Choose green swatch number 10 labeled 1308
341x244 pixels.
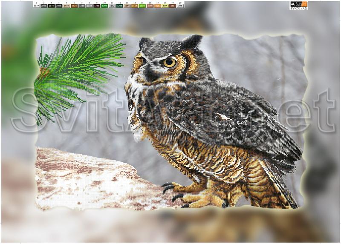pyautogui.click(x=104, y=6)
